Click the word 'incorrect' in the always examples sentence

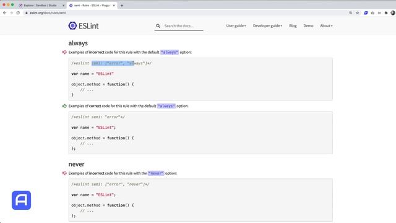[97, 52]
